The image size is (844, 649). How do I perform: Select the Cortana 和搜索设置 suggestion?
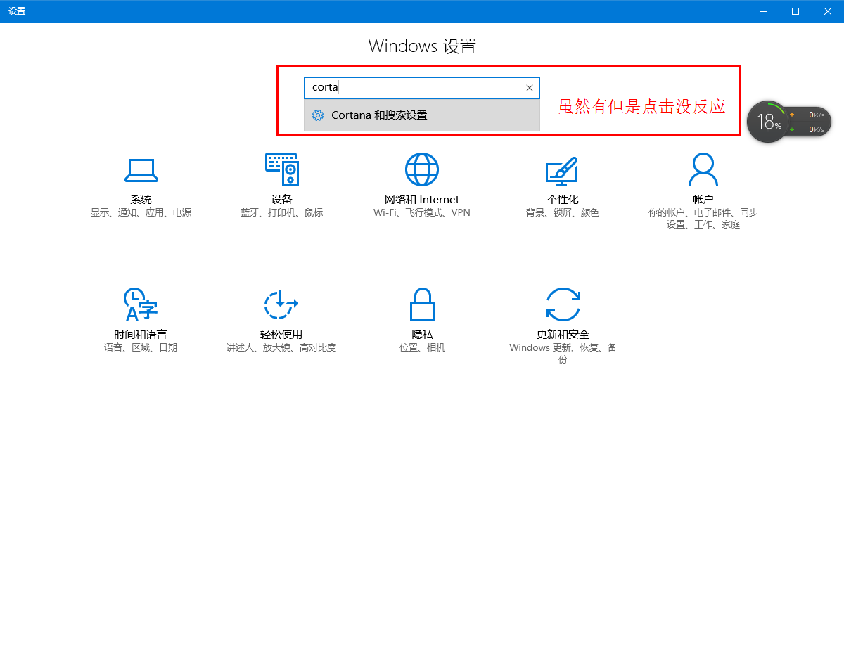[x=380, y=115]
